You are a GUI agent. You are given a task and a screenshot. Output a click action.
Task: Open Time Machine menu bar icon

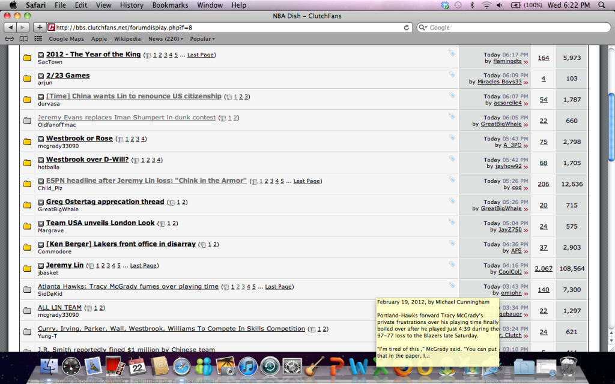tap(458, 5)
